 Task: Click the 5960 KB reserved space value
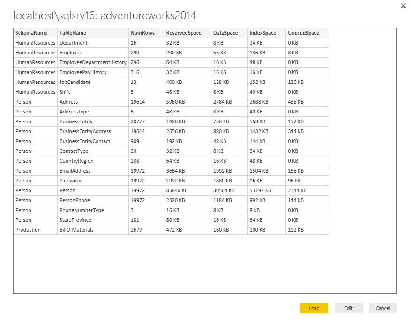point(187,102)
